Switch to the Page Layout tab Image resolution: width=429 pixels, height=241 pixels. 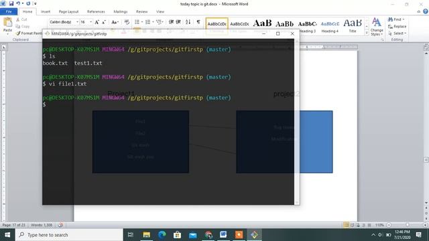68,11
